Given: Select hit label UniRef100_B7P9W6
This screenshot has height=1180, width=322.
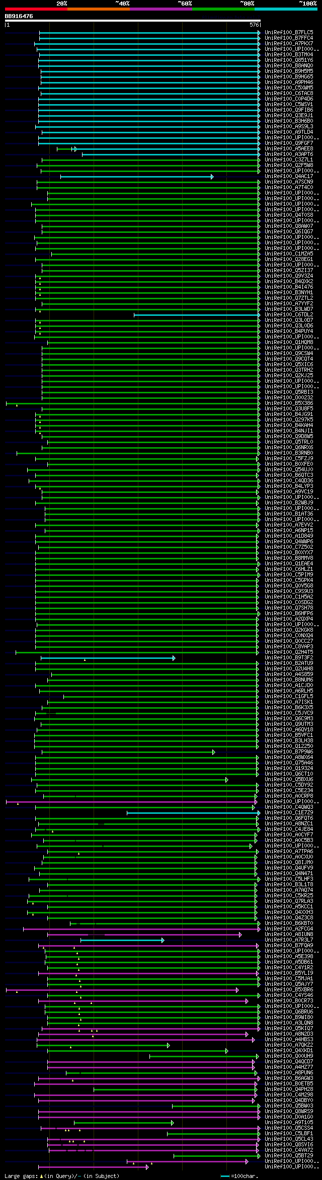Looking at the screenshot, I should pyautogui.click(x=289, y=752).
